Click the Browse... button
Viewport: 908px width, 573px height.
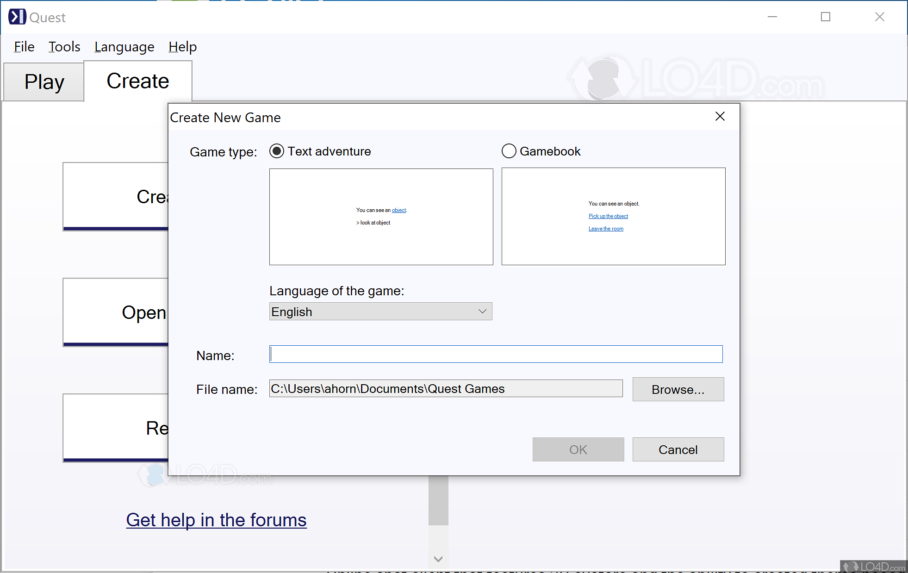(678, 389)
